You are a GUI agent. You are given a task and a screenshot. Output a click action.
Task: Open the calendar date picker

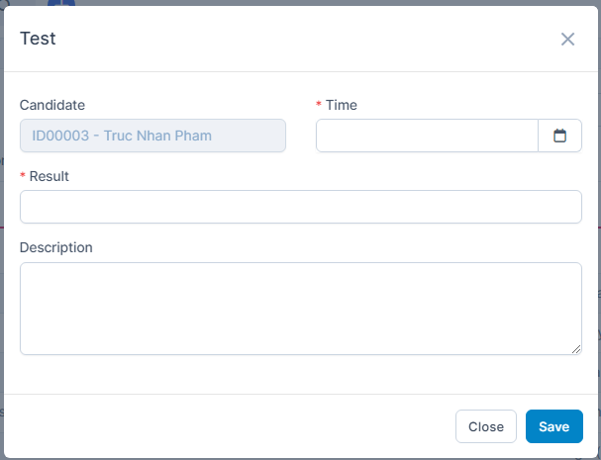[559, 137]
